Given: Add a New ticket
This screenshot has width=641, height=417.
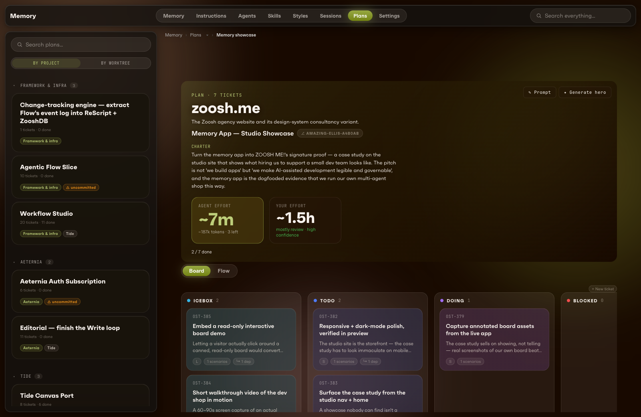Looking at the screenshot, I should coord(603,289).
